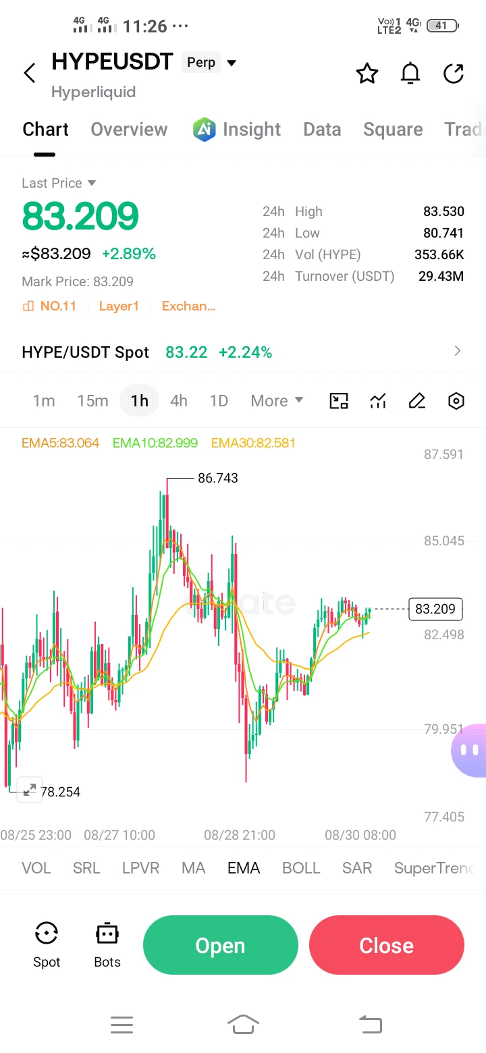Switch to 1m timeframe
This screenshot has width=486, height=1053.
point(44,401)
